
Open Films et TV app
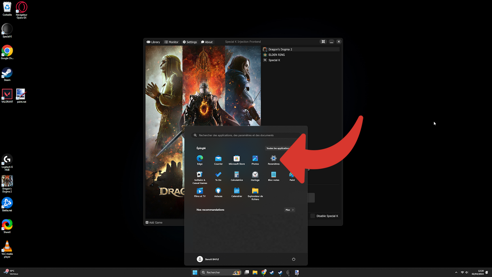click(x=200, y=193)
